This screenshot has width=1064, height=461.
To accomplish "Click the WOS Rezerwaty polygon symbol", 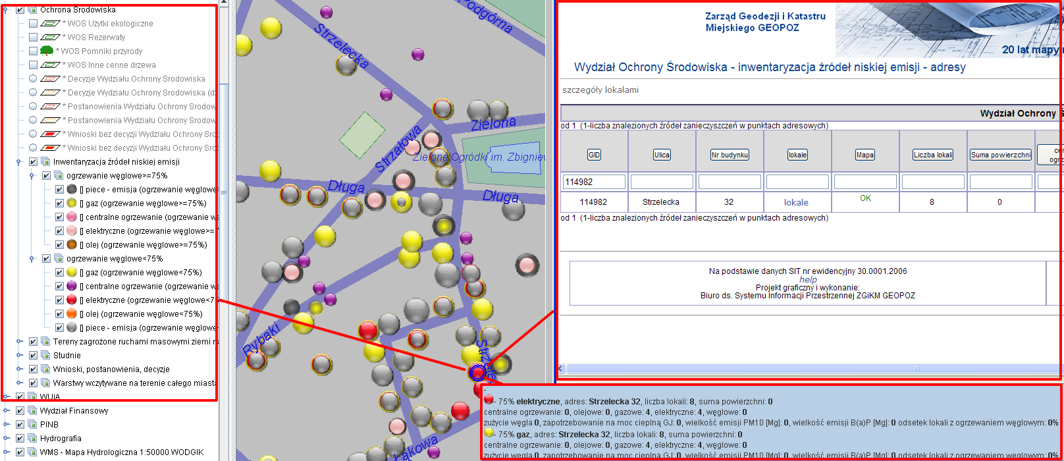I will (51, 38).
